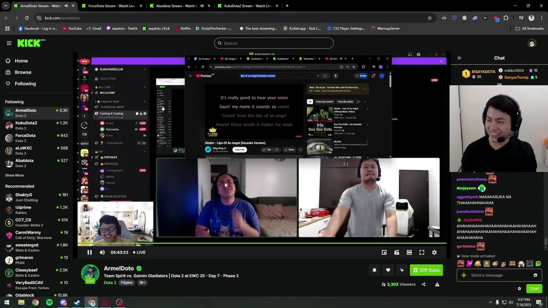
Task: Open Dota2ProTracker bookmark
Action: (213, 29)
